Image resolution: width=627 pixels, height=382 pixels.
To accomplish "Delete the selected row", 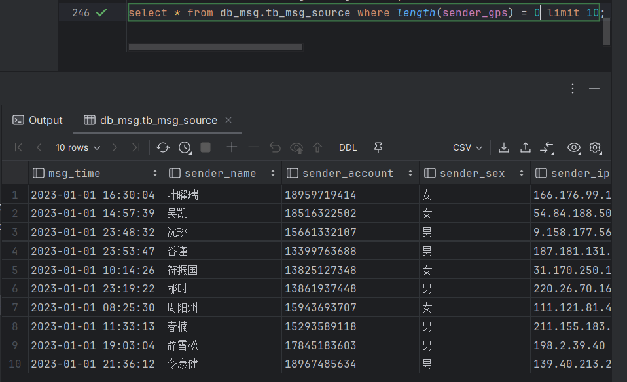I will coord(253,148).
